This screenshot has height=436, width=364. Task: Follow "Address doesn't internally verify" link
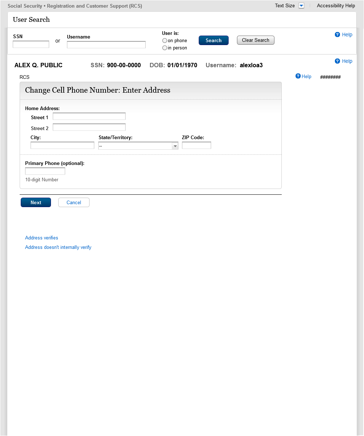[58, 247]
